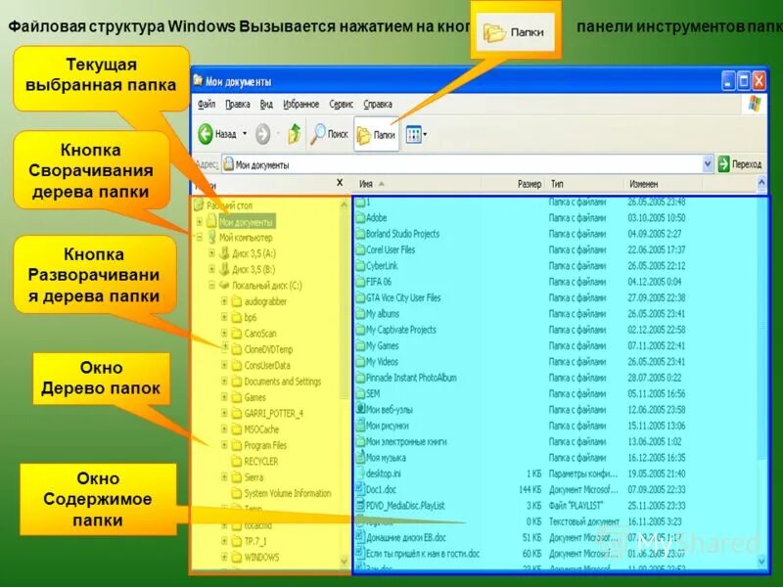
Task: Click Doc1.doc document icon
Action: coord(360,489)
